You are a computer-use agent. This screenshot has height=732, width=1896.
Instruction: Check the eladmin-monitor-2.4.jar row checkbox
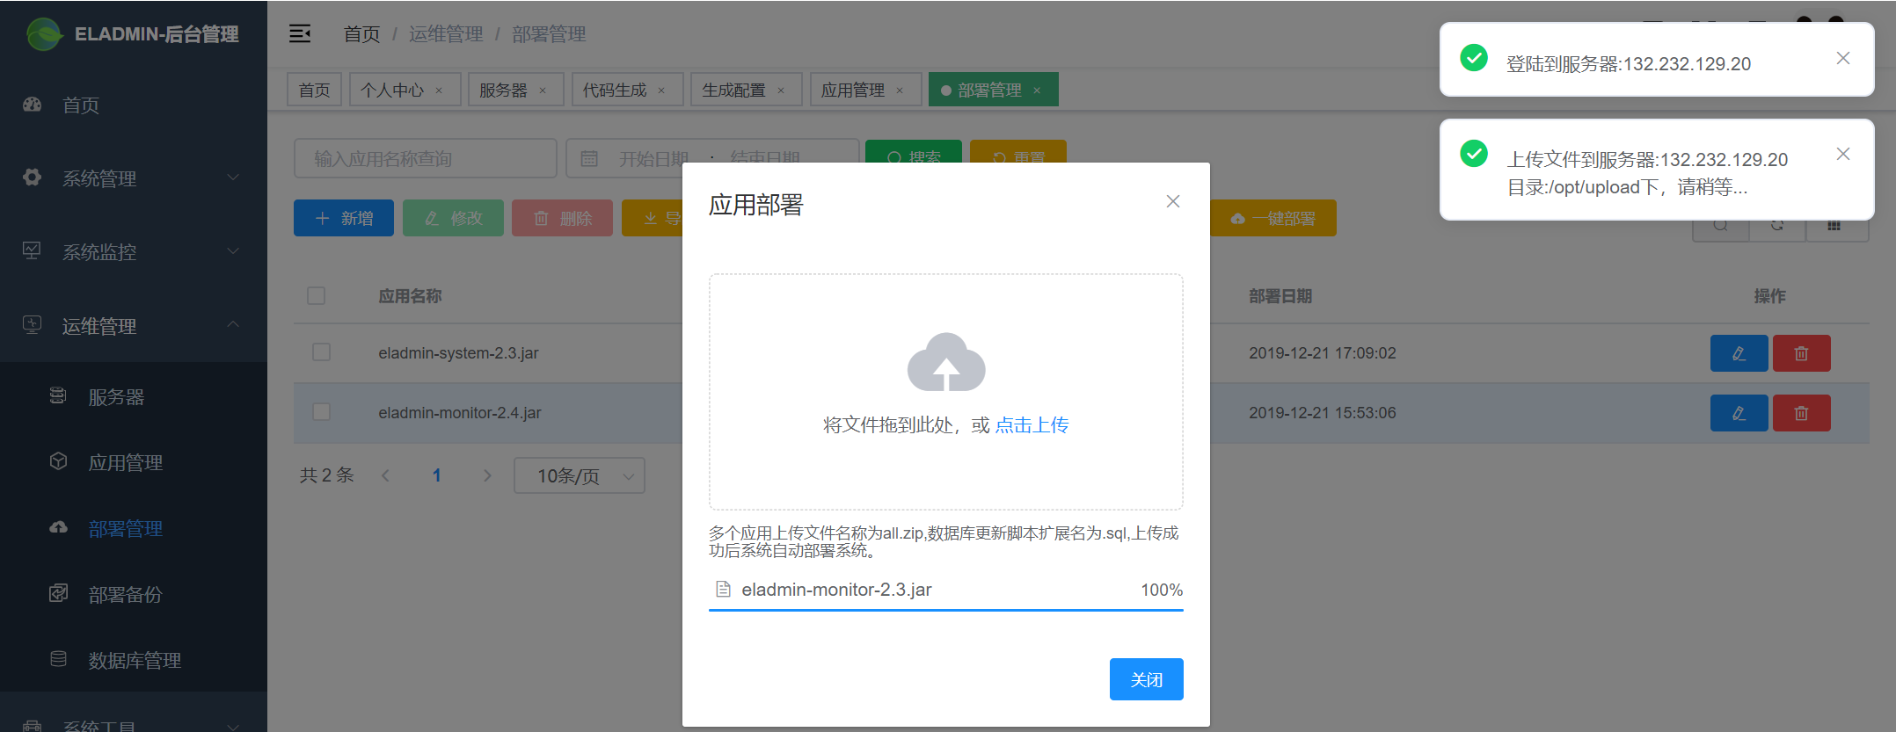tap(322, 412)
